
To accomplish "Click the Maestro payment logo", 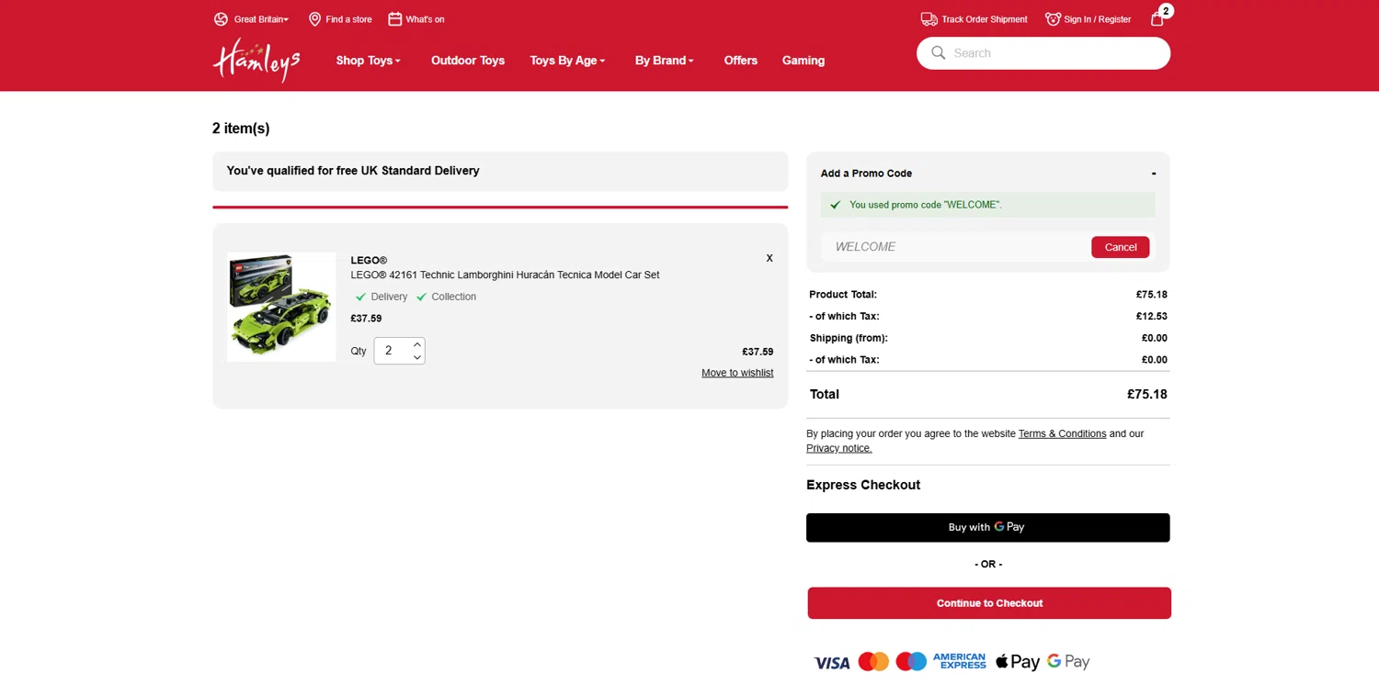I will click(x=911, y=661).
